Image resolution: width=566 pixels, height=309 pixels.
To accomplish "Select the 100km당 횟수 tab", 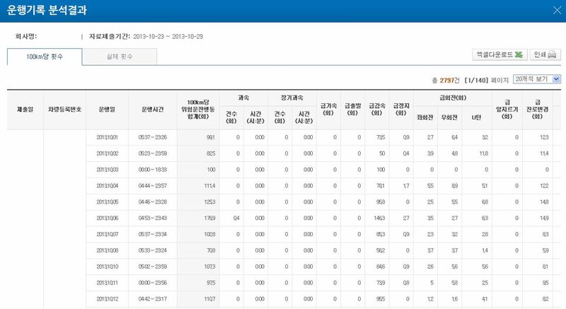I will (45, 57).
